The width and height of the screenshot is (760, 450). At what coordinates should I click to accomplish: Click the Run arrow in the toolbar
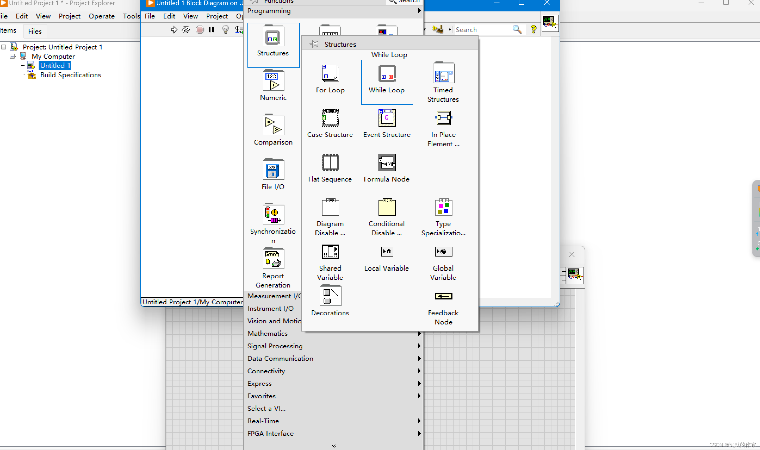click(174, 30)
